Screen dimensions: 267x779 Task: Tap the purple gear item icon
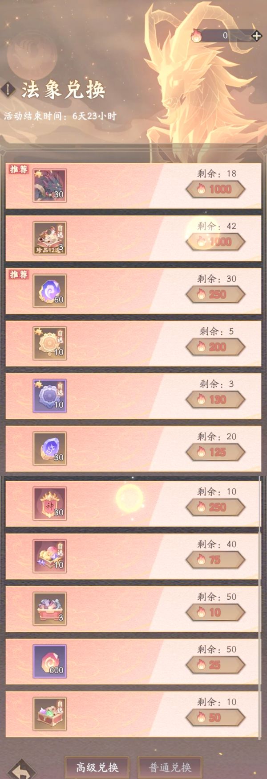50,396
